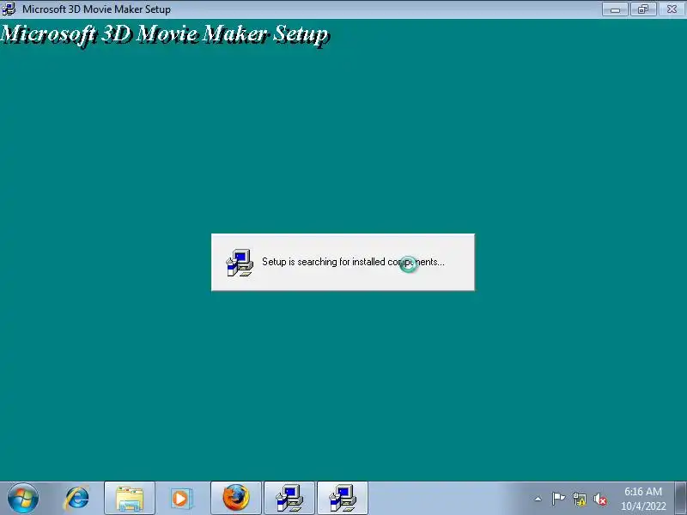Open Windows Explorer folder icon in taskbar
This screenshot has height=515, width=687.
pyautogui.click(x=130, y=499)
